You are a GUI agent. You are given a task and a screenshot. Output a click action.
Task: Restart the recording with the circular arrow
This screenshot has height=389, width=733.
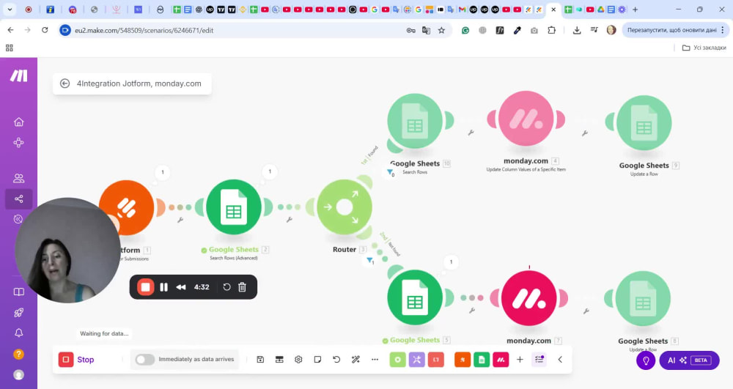(x=226, y=287)
